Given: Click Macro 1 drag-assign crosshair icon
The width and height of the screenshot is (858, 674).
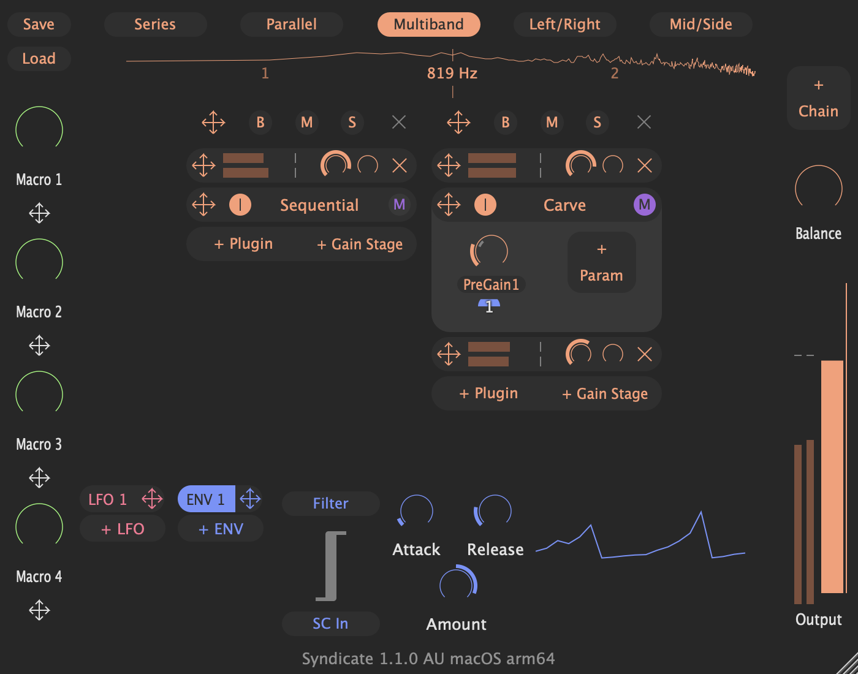Looking at the screenshot, I should [x=39, y=213].
